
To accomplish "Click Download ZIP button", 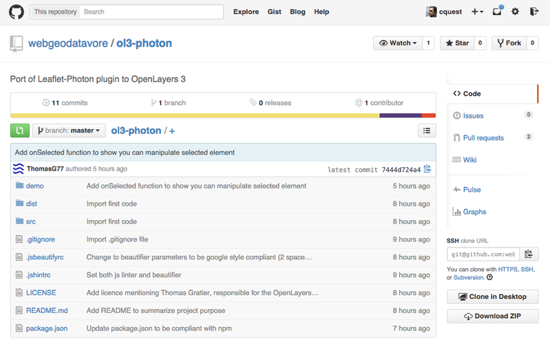I will point(492,316).
